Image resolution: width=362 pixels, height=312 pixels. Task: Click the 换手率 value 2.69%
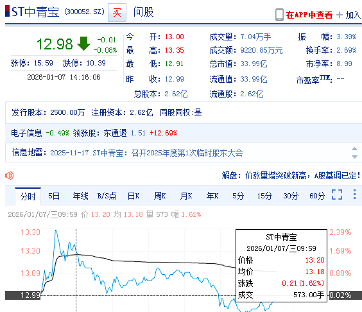pos(347,50)
